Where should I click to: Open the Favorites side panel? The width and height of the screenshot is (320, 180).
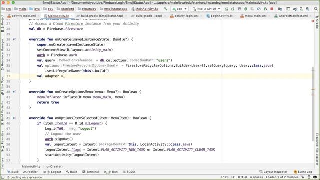point(2,141)
